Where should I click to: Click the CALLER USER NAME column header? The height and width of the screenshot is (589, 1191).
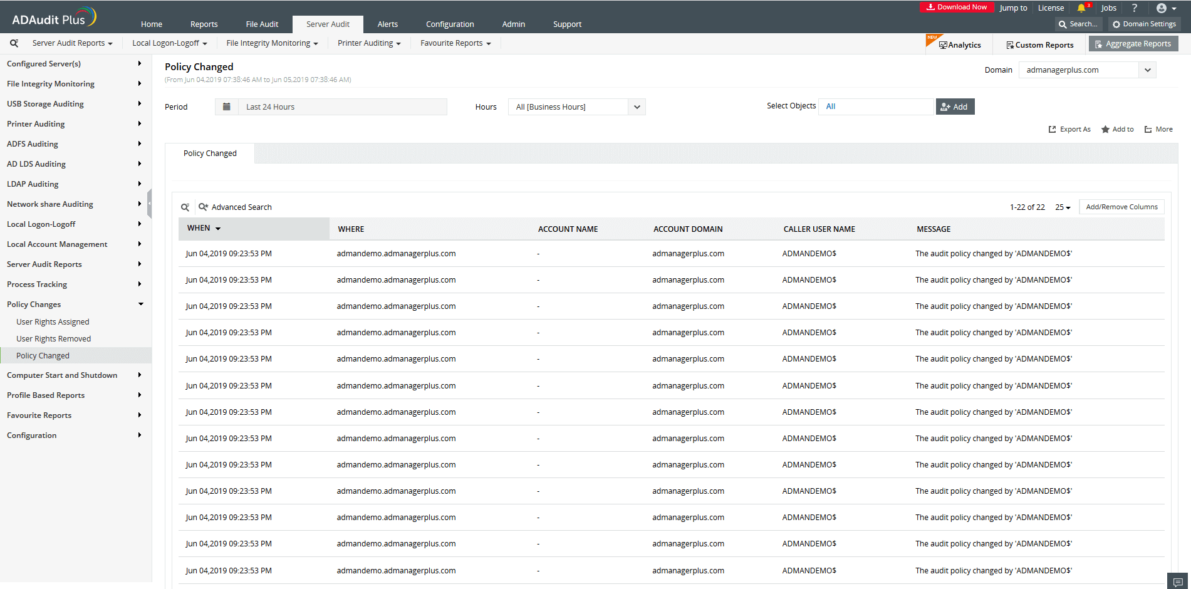click(819, 229)
